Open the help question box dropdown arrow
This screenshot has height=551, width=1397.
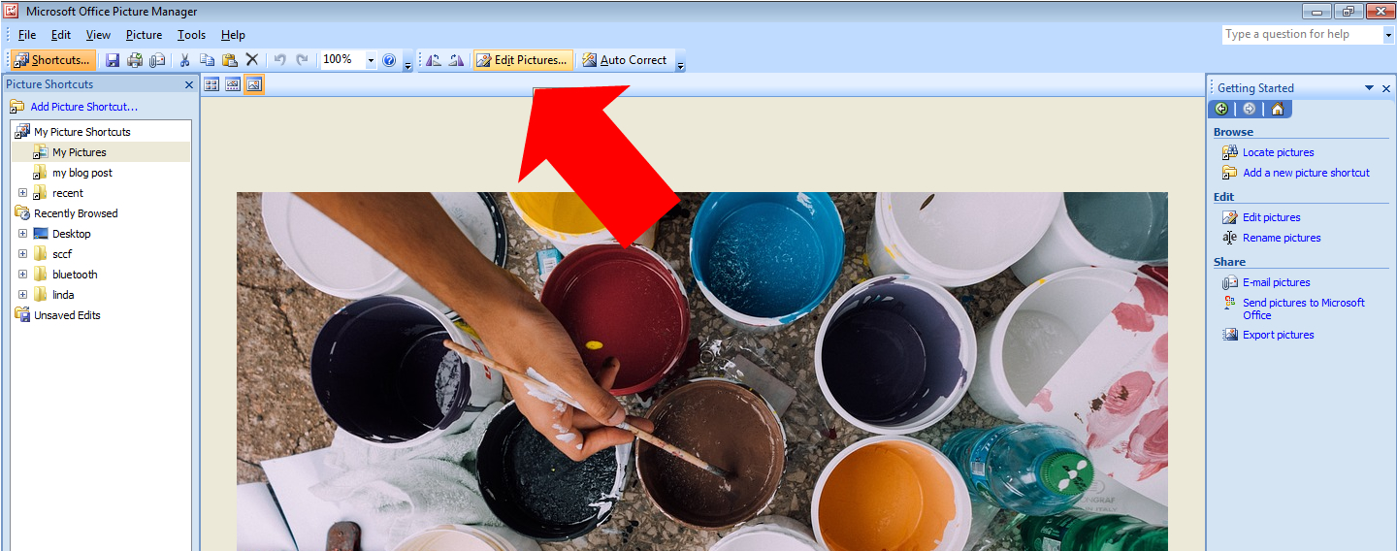tap(1387, 35)
